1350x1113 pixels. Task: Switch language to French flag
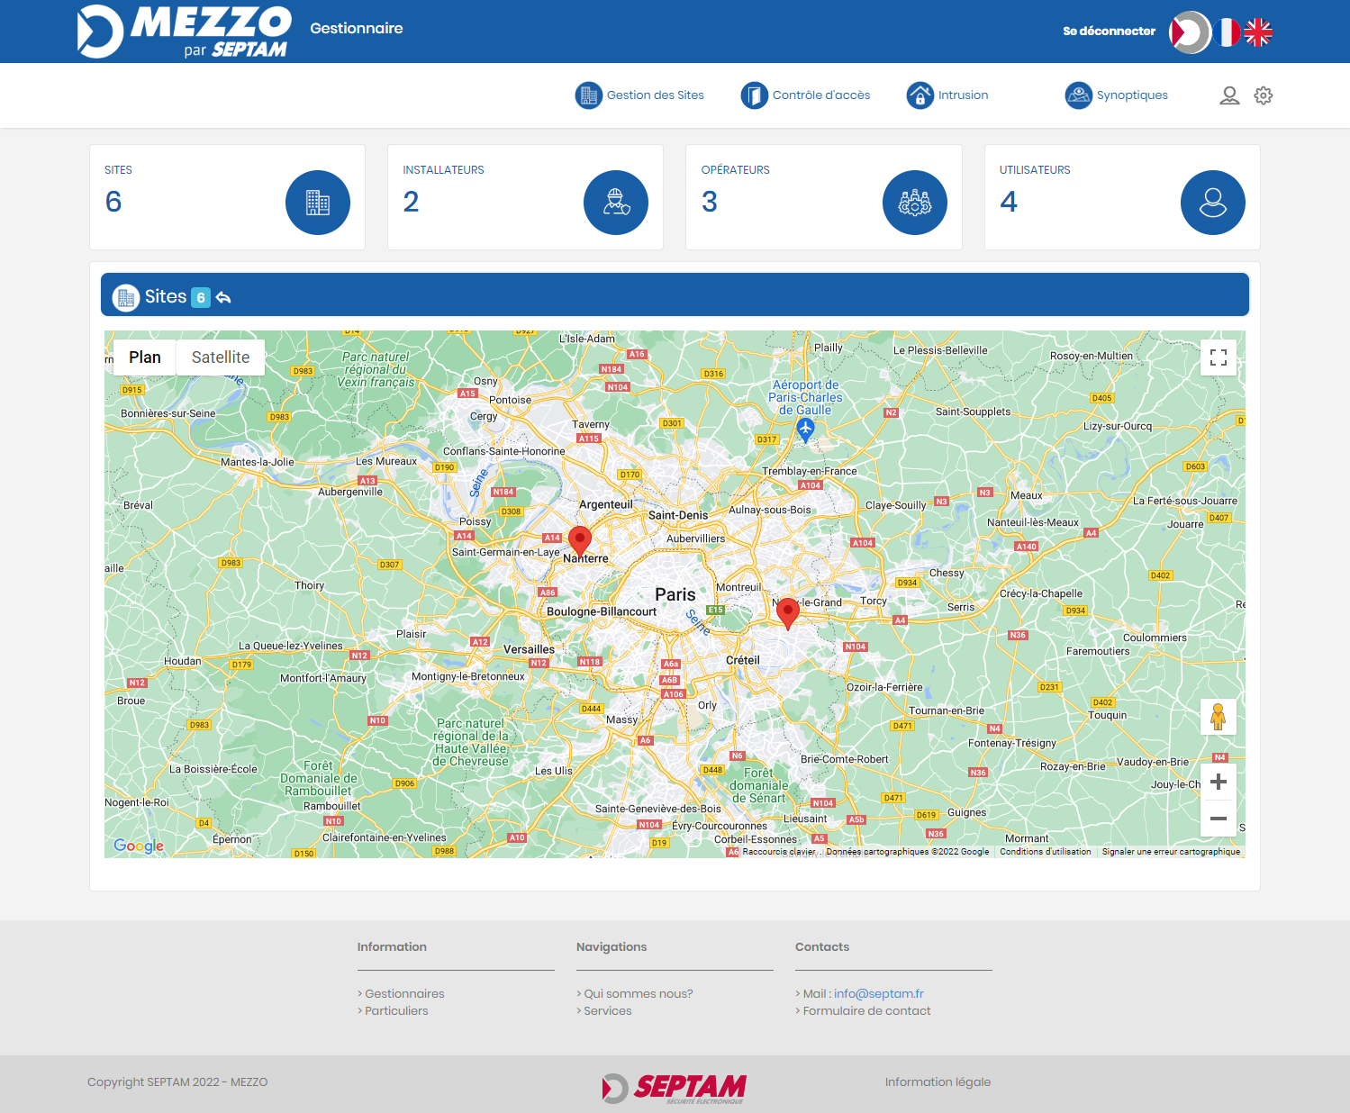pos(1226,32)
